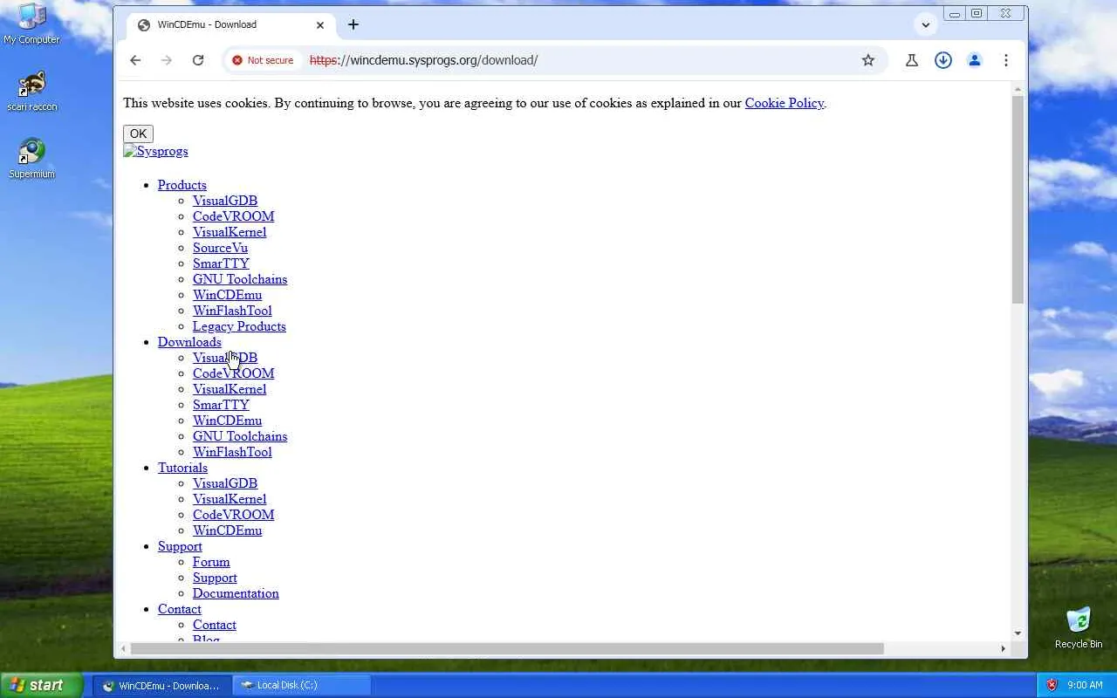Open the browser profile icon
Image resolution: width=1117 pixels, height=698 pixels.
[x=975, y=60]
